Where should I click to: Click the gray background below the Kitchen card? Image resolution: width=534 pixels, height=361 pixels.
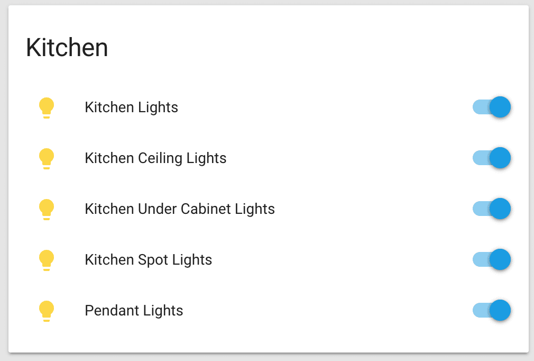267,357
